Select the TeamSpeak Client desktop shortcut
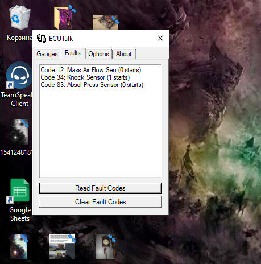 19,84
